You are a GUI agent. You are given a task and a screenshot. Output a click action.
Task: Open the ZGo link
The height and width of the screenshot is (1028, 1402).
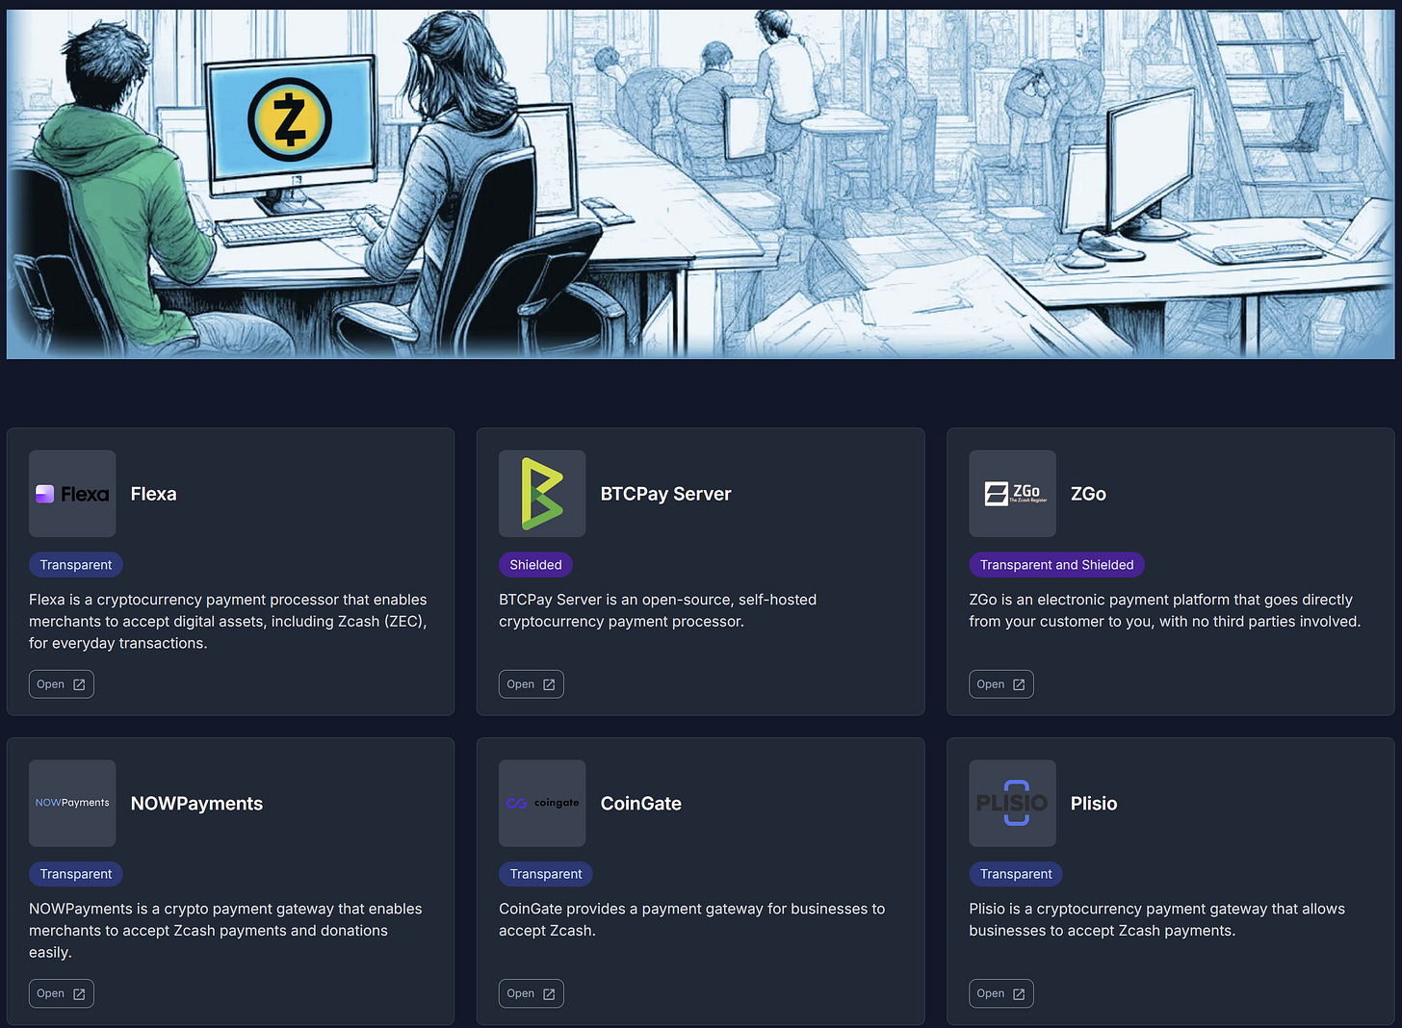[x=1001, y=684]
